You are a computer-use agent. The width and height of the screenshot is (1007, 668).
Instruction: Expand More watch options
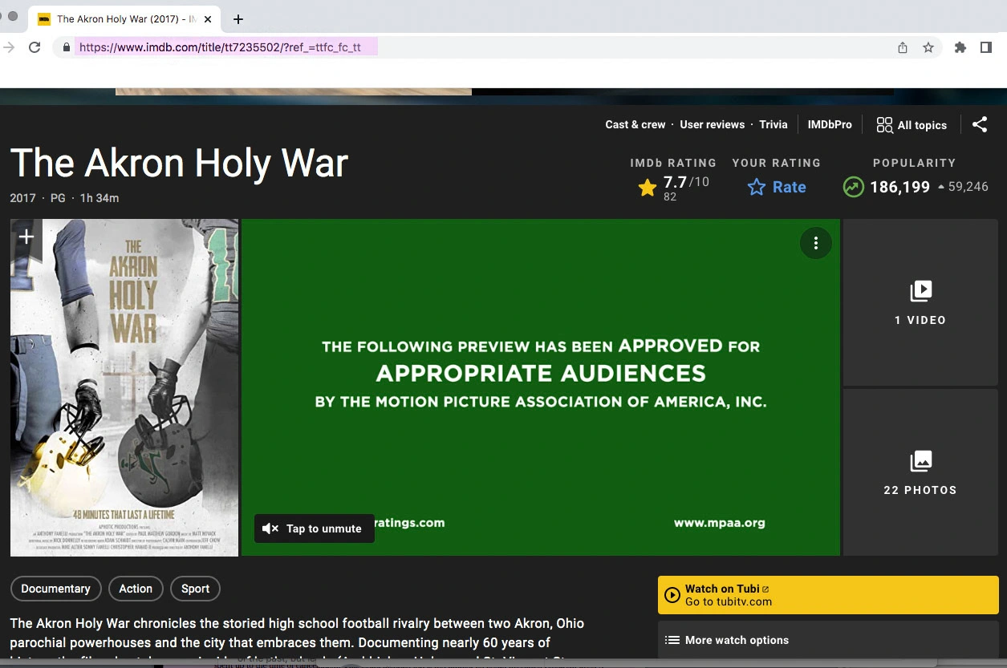point(828,640)
